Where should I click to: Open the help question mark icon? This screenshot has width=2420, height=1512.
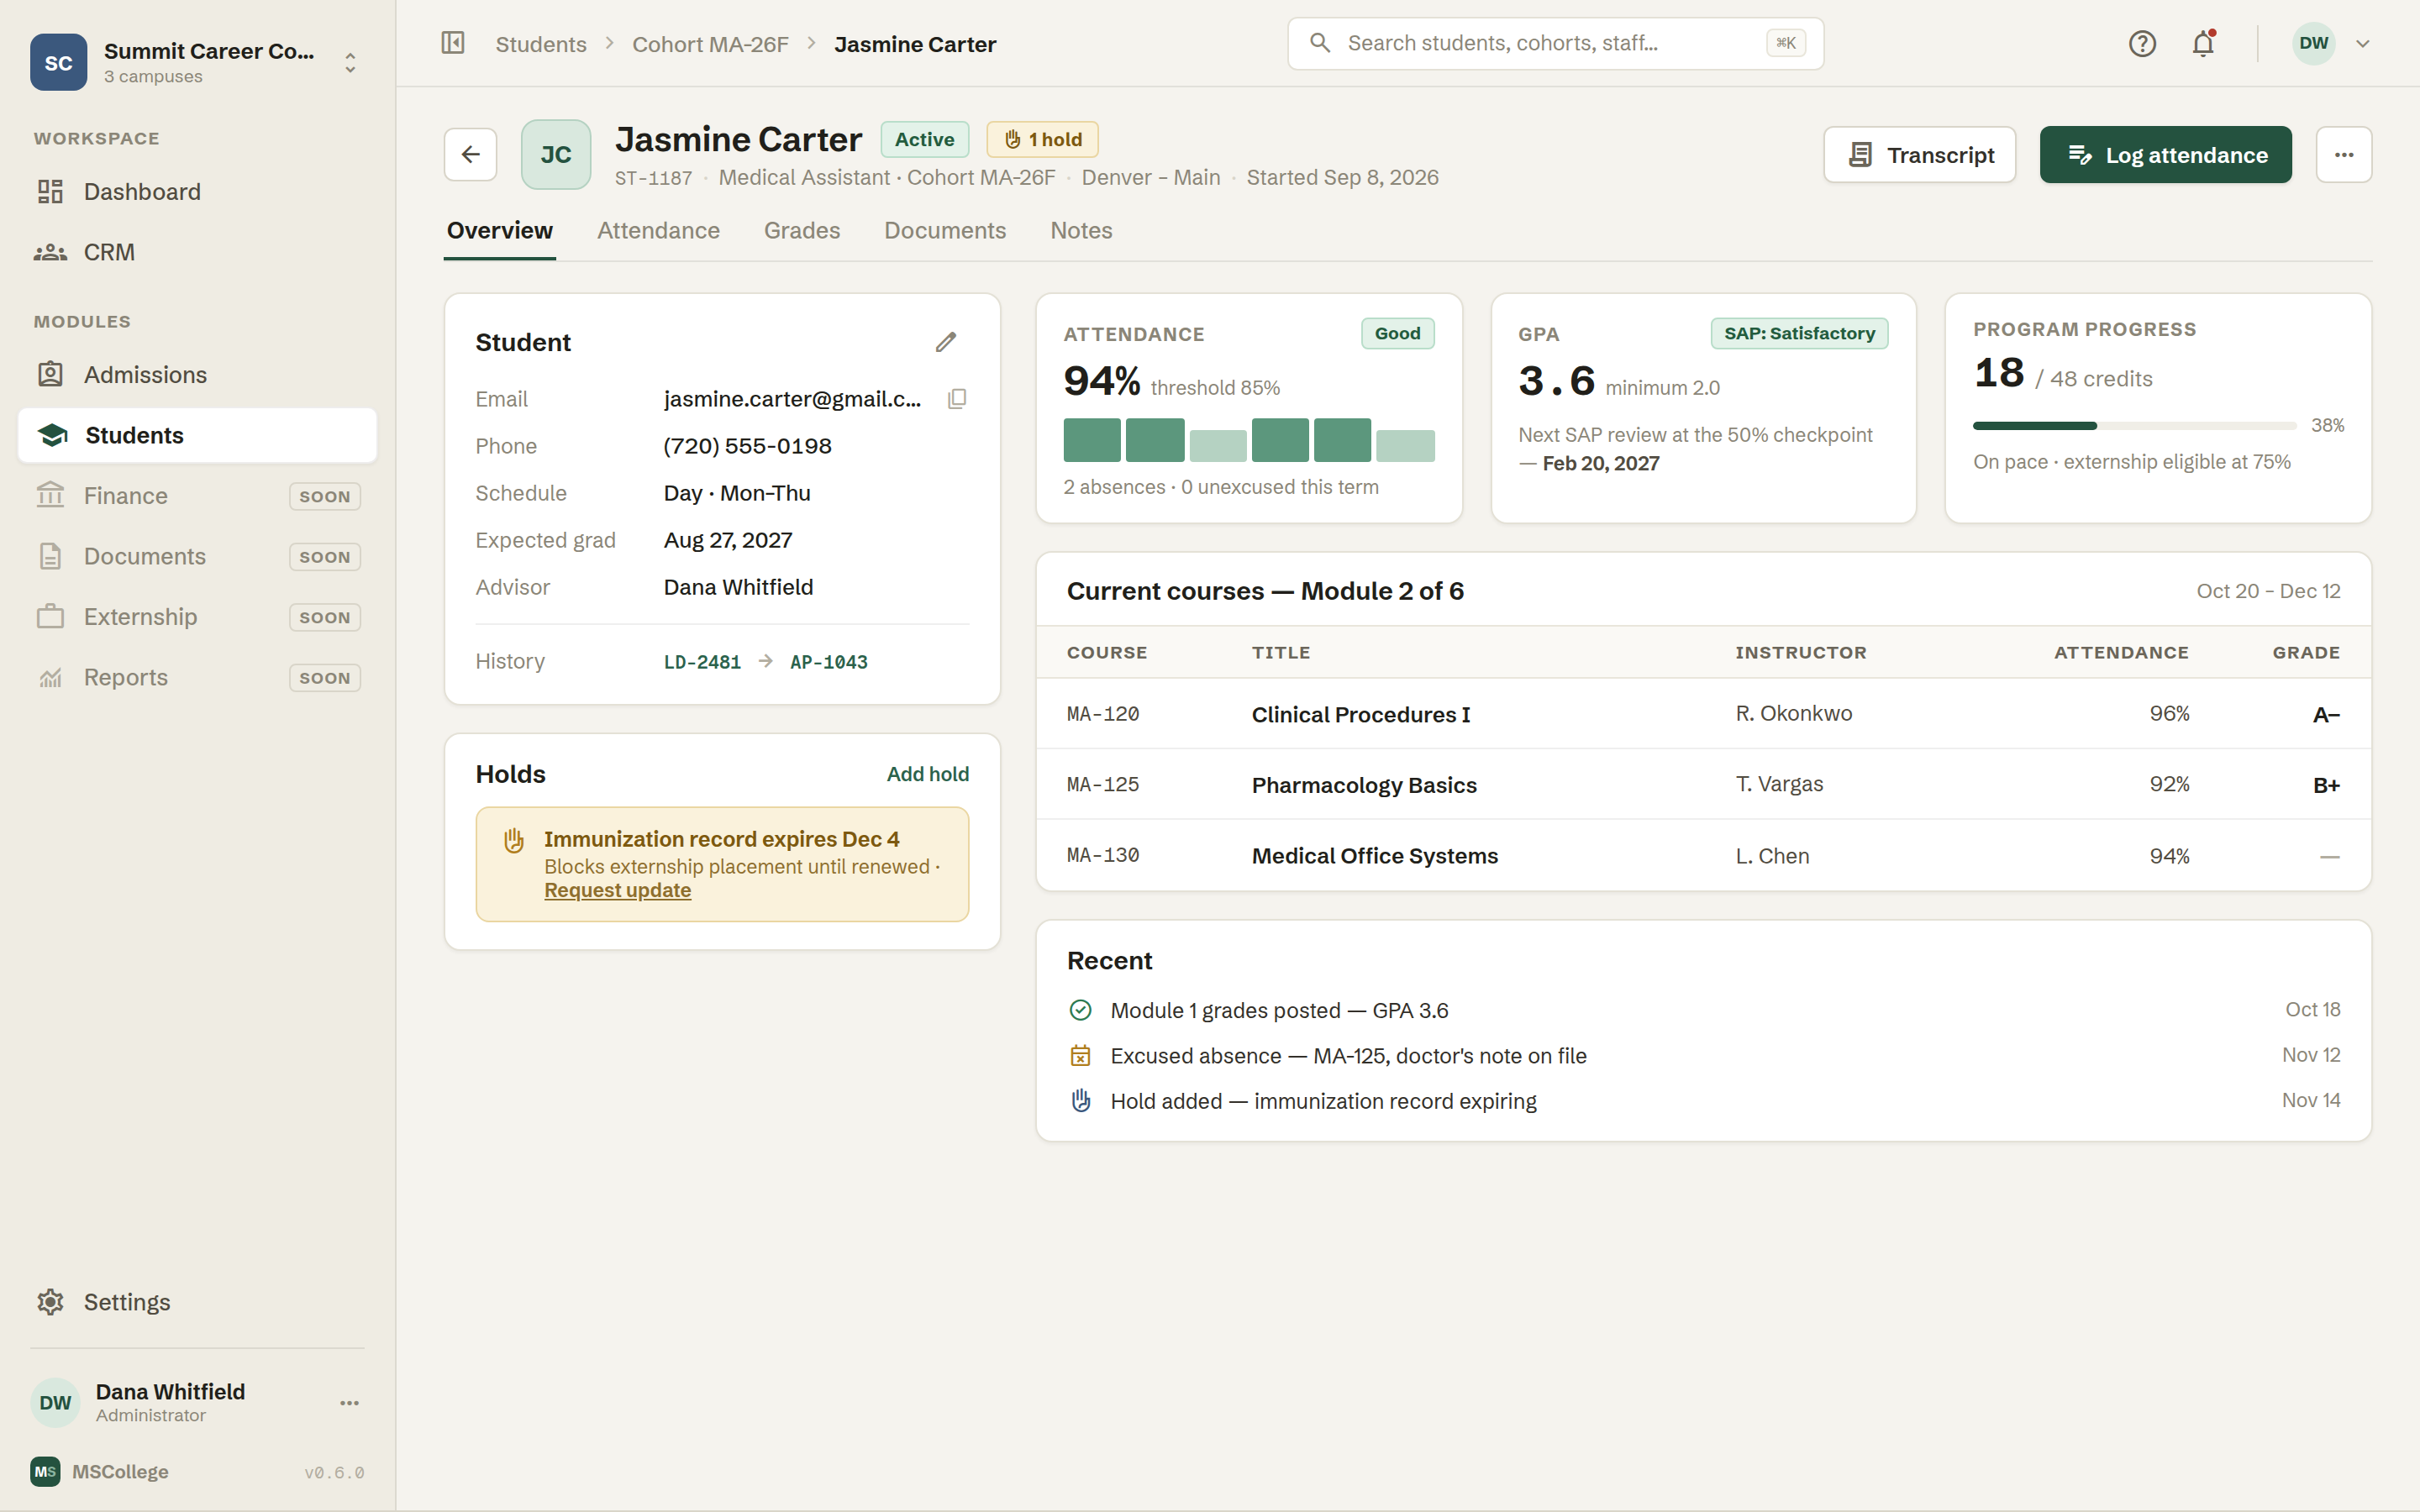click(x=2142, y=43)
